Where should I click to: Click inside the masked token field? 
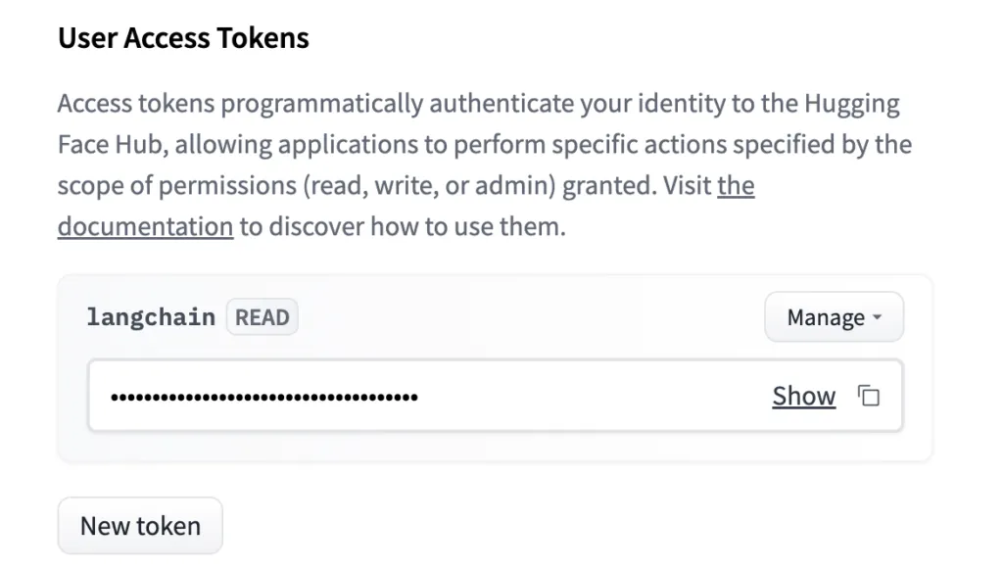(x=495, y=396)
